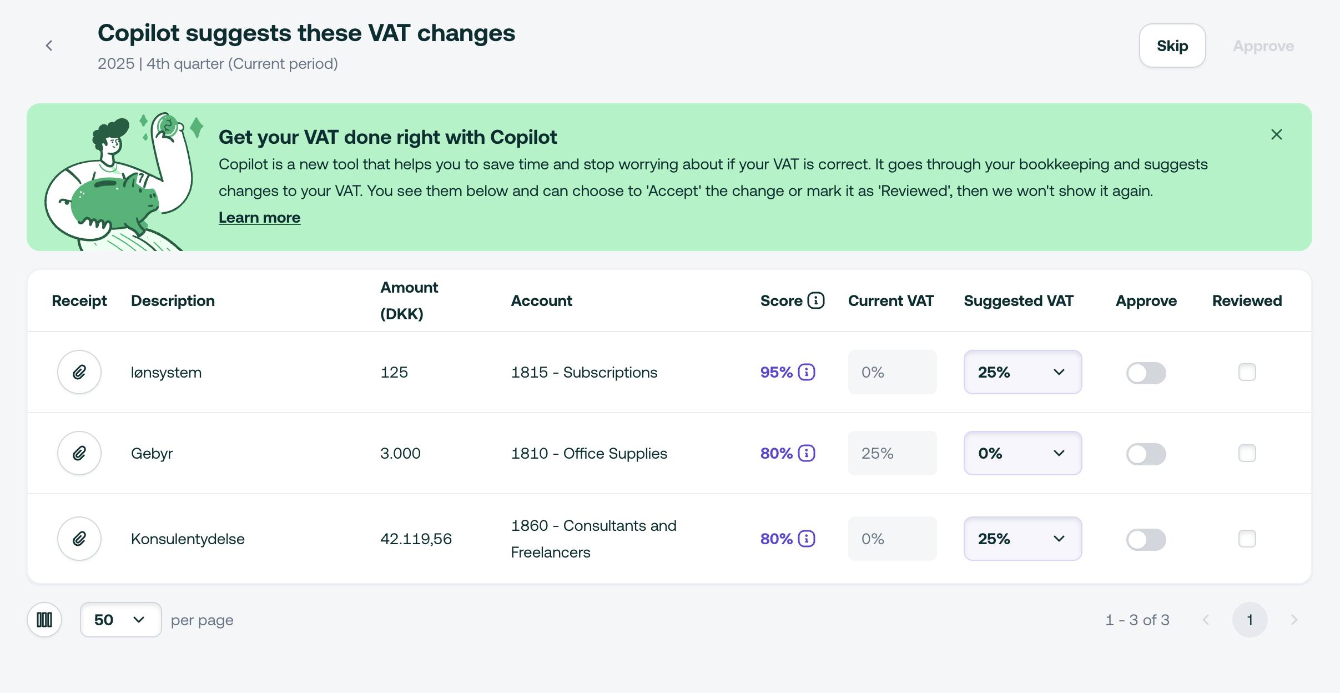Show score details for the 95% row

(x=807, y=372)
